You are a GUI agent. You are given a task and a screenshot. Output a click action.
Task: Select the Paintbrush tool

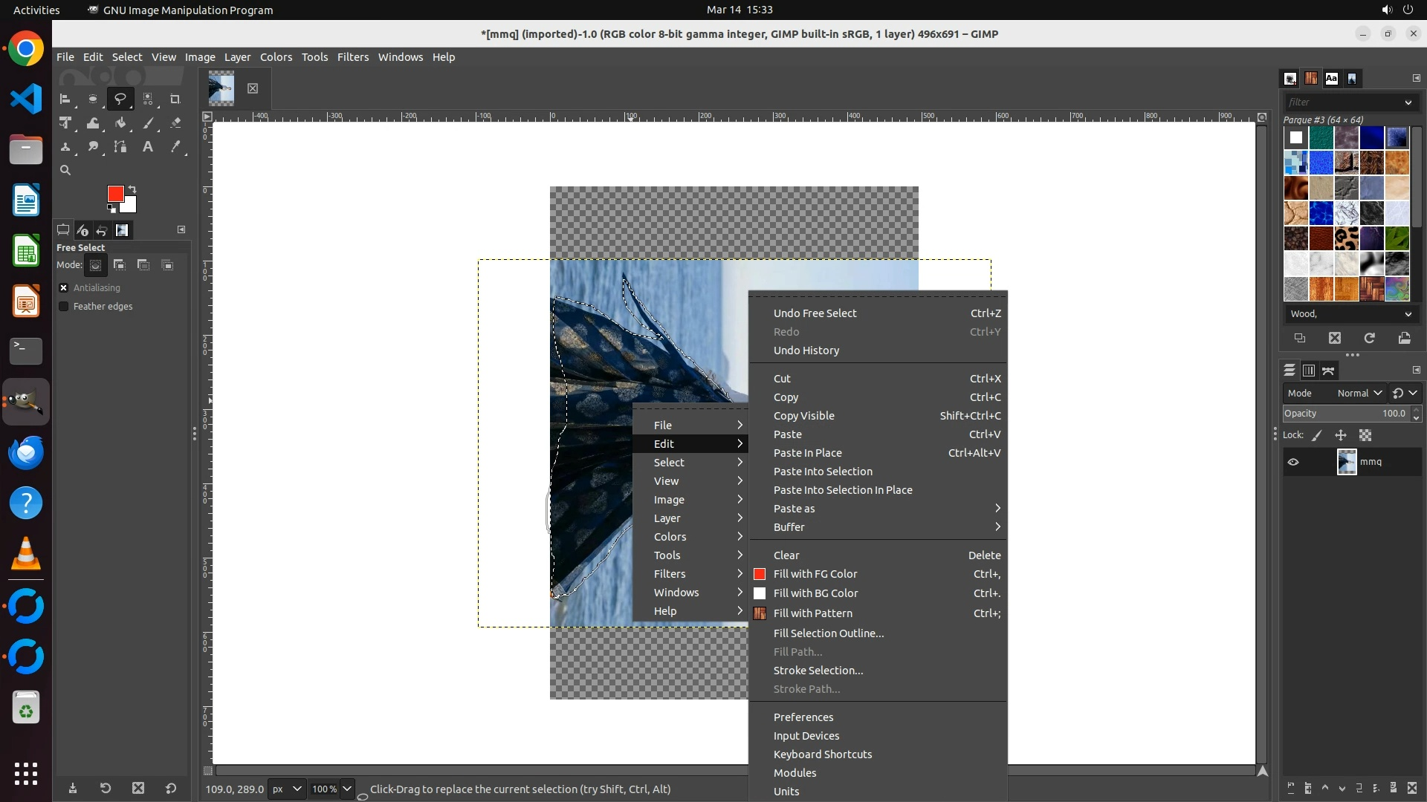148,123
